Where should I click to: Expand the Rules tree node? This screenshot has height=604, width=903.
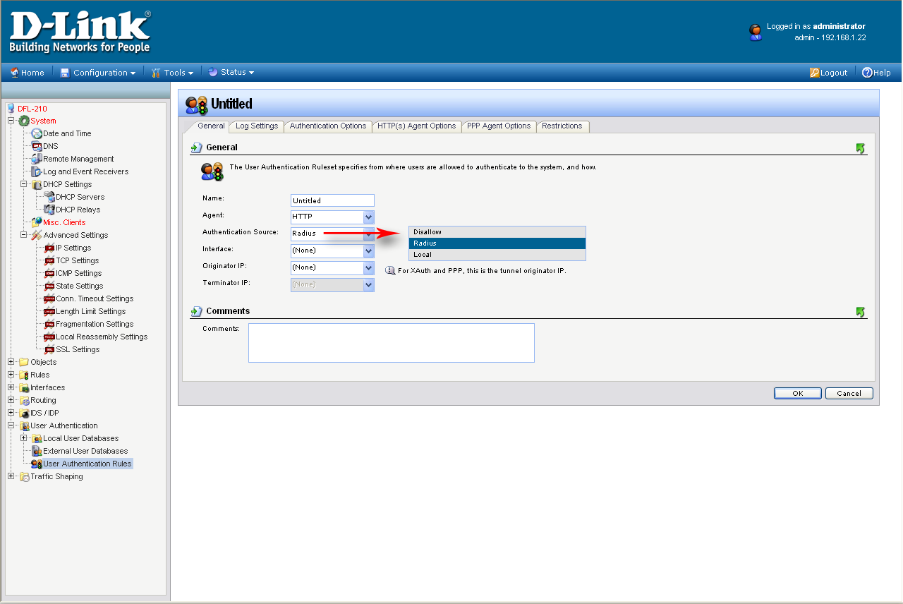pyautogui.click(x=11, y=375)
